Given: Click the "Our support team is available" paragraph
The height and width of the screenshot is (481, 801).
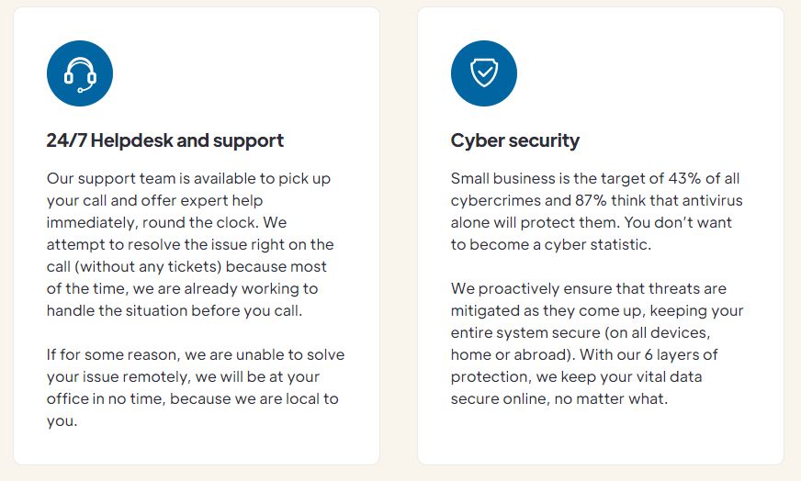Looking at the screenshot, I should click(x=189, y=243).
